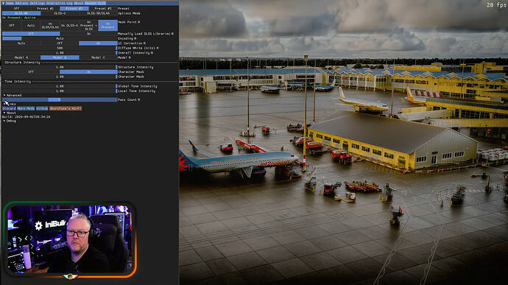508x285 pixels.
Task: Click the Overall Intensity 1.00 slider
Action: (60, 52)
